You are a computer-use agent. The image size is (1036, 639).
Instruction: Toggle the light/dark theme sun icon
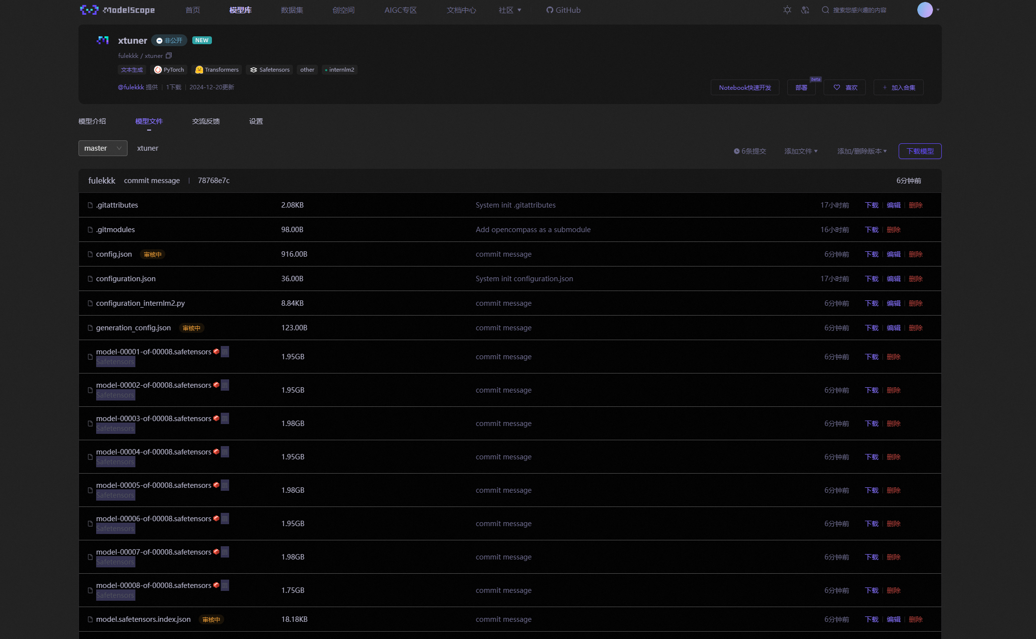tap(787, 10)
